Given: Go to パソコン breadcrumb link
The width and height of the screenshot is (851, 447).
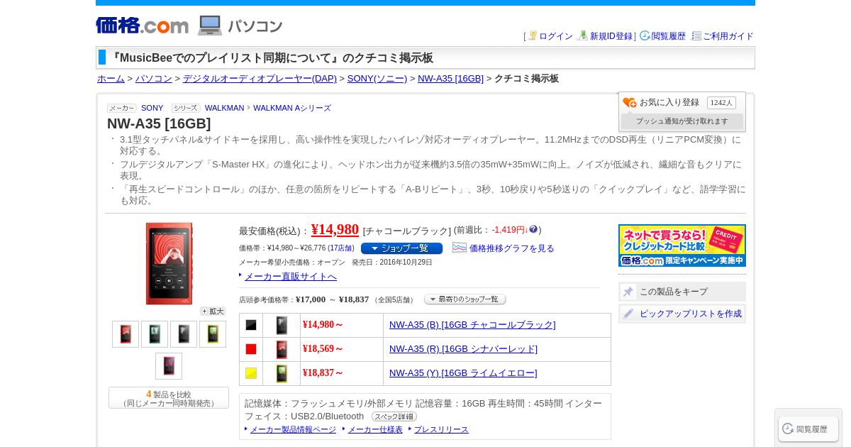Looking at the screenshot, I should tap(154, 79).
